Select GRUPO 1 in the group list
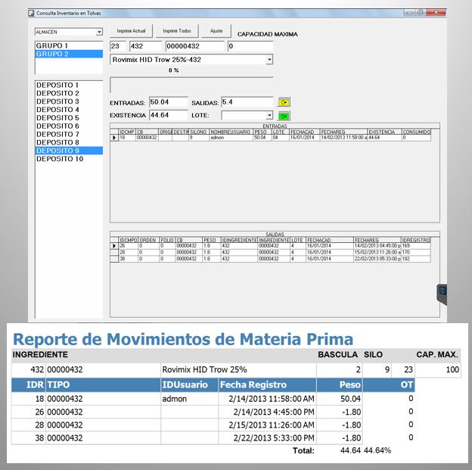 69,46
